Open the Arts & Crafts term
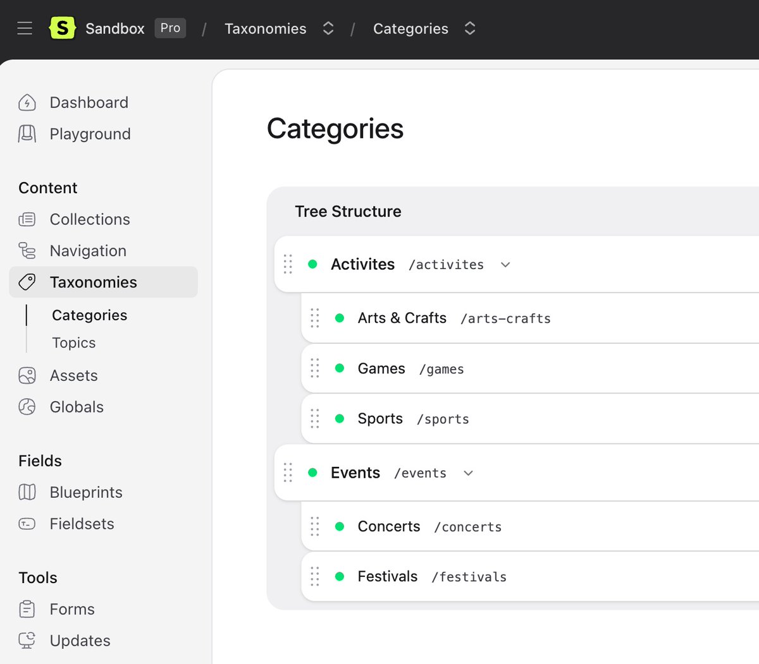Image resolution: width=759 pixels, height=664 pixels. click(x=402, y=318)
